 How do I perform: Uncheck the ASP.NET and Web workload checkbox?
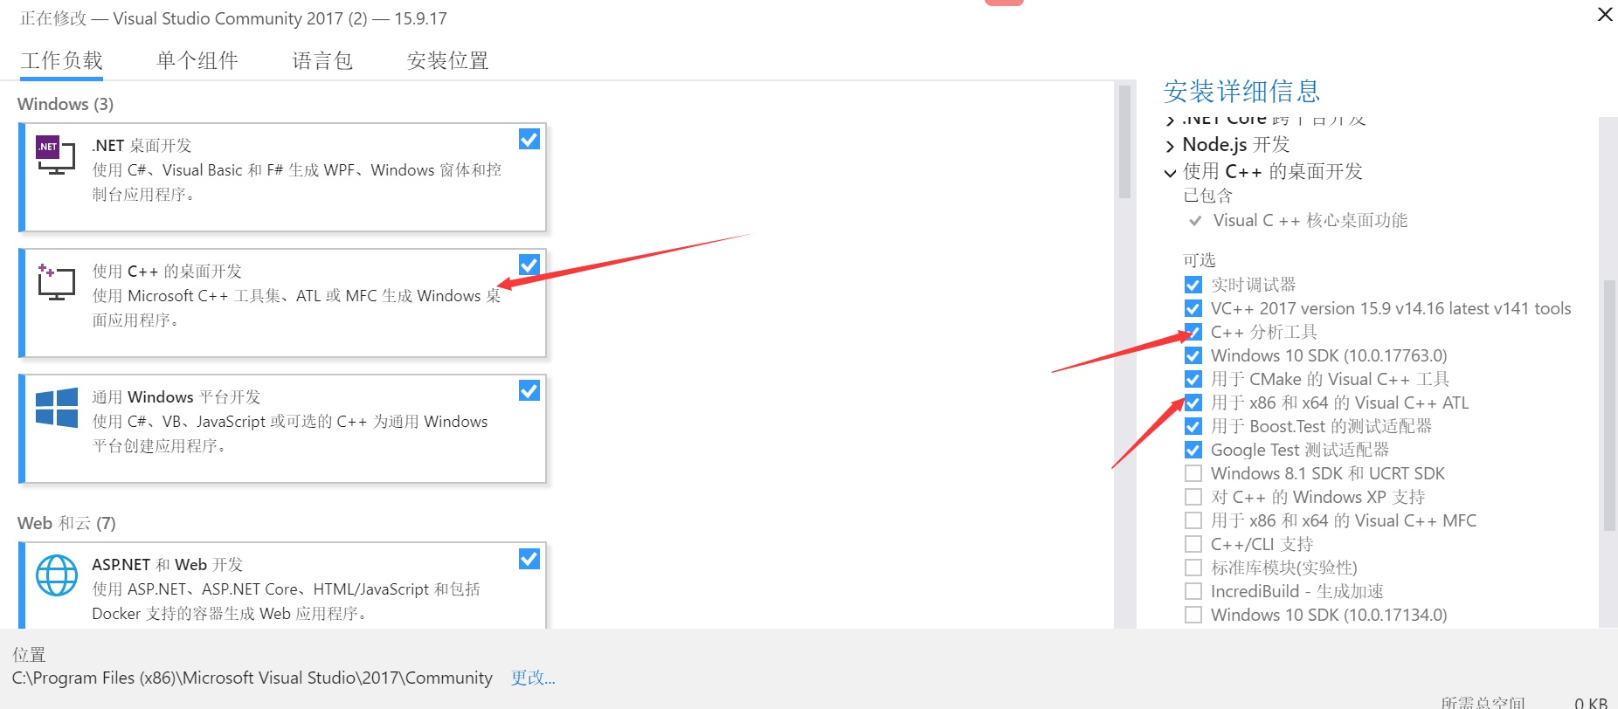tap(529, 559)
